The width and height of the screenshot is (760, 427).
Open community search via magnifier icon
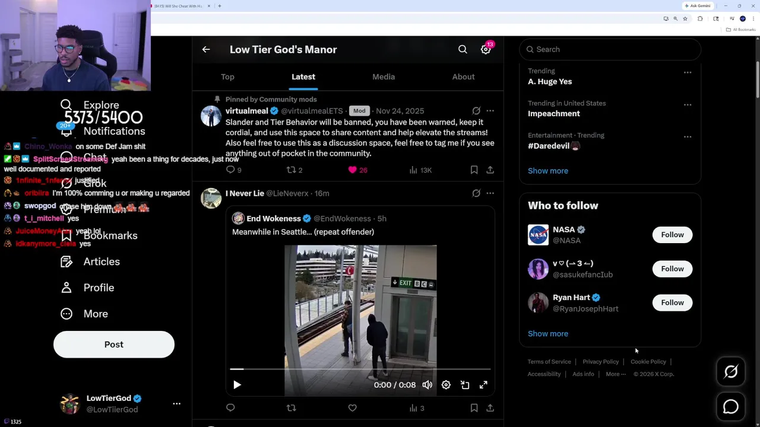tap(463, 50)
